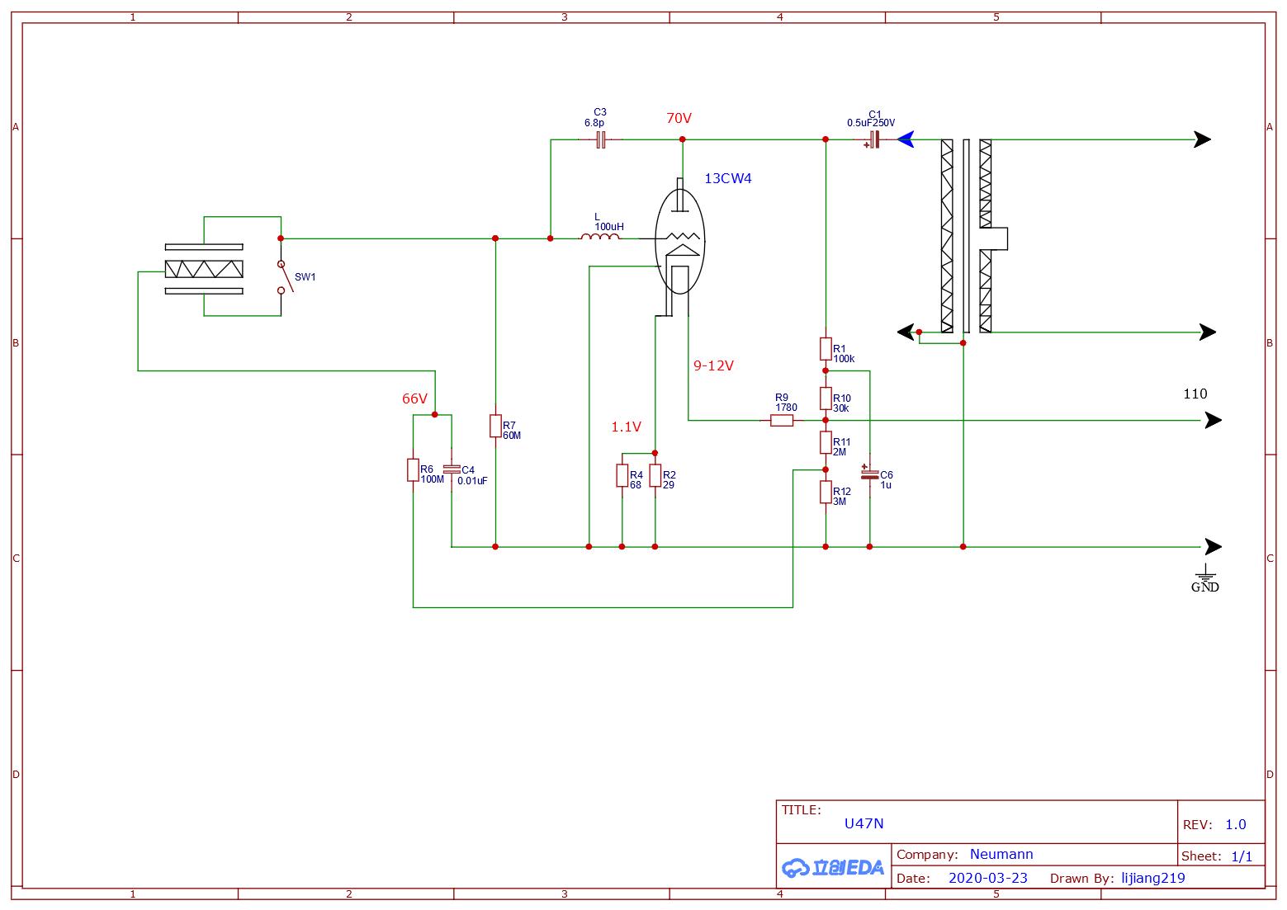Select resistor R9 1780 symbol
The width and height of the screenshot is (1287, 910).
point(782,420)
